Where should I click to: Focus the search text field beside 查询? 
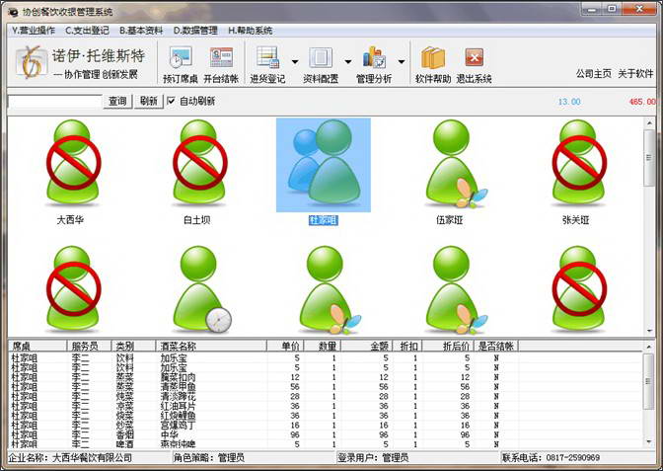point(55,102)
